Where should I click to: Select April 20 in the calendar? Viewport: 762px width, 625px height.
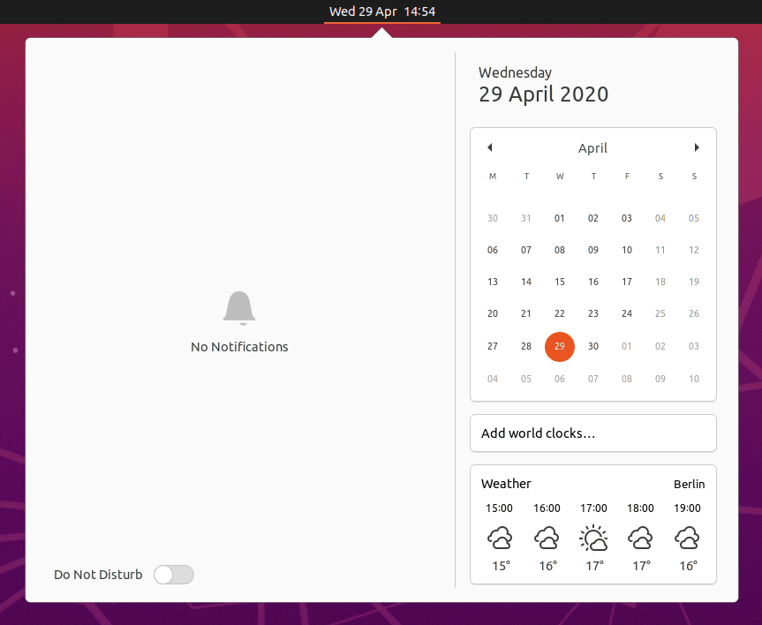(x=493, y=313)
